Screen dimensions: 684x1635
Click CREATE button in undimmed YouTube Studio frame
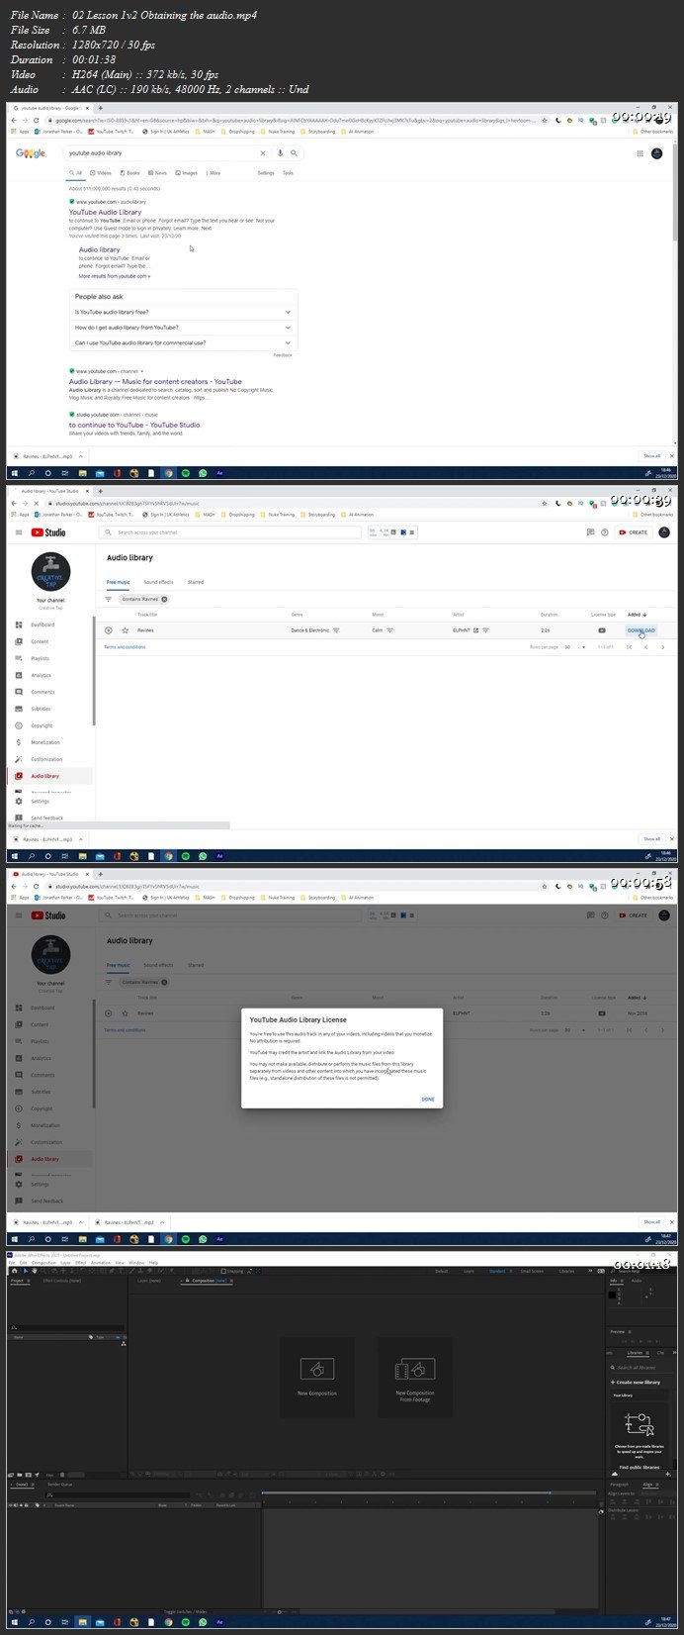pyautogui.click(x=633, y=532)
